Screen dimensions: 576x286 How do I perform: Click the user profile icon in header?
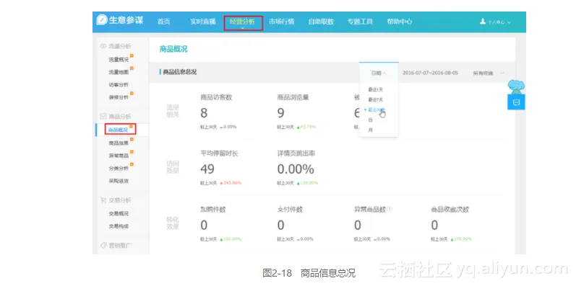pos(483,22)
